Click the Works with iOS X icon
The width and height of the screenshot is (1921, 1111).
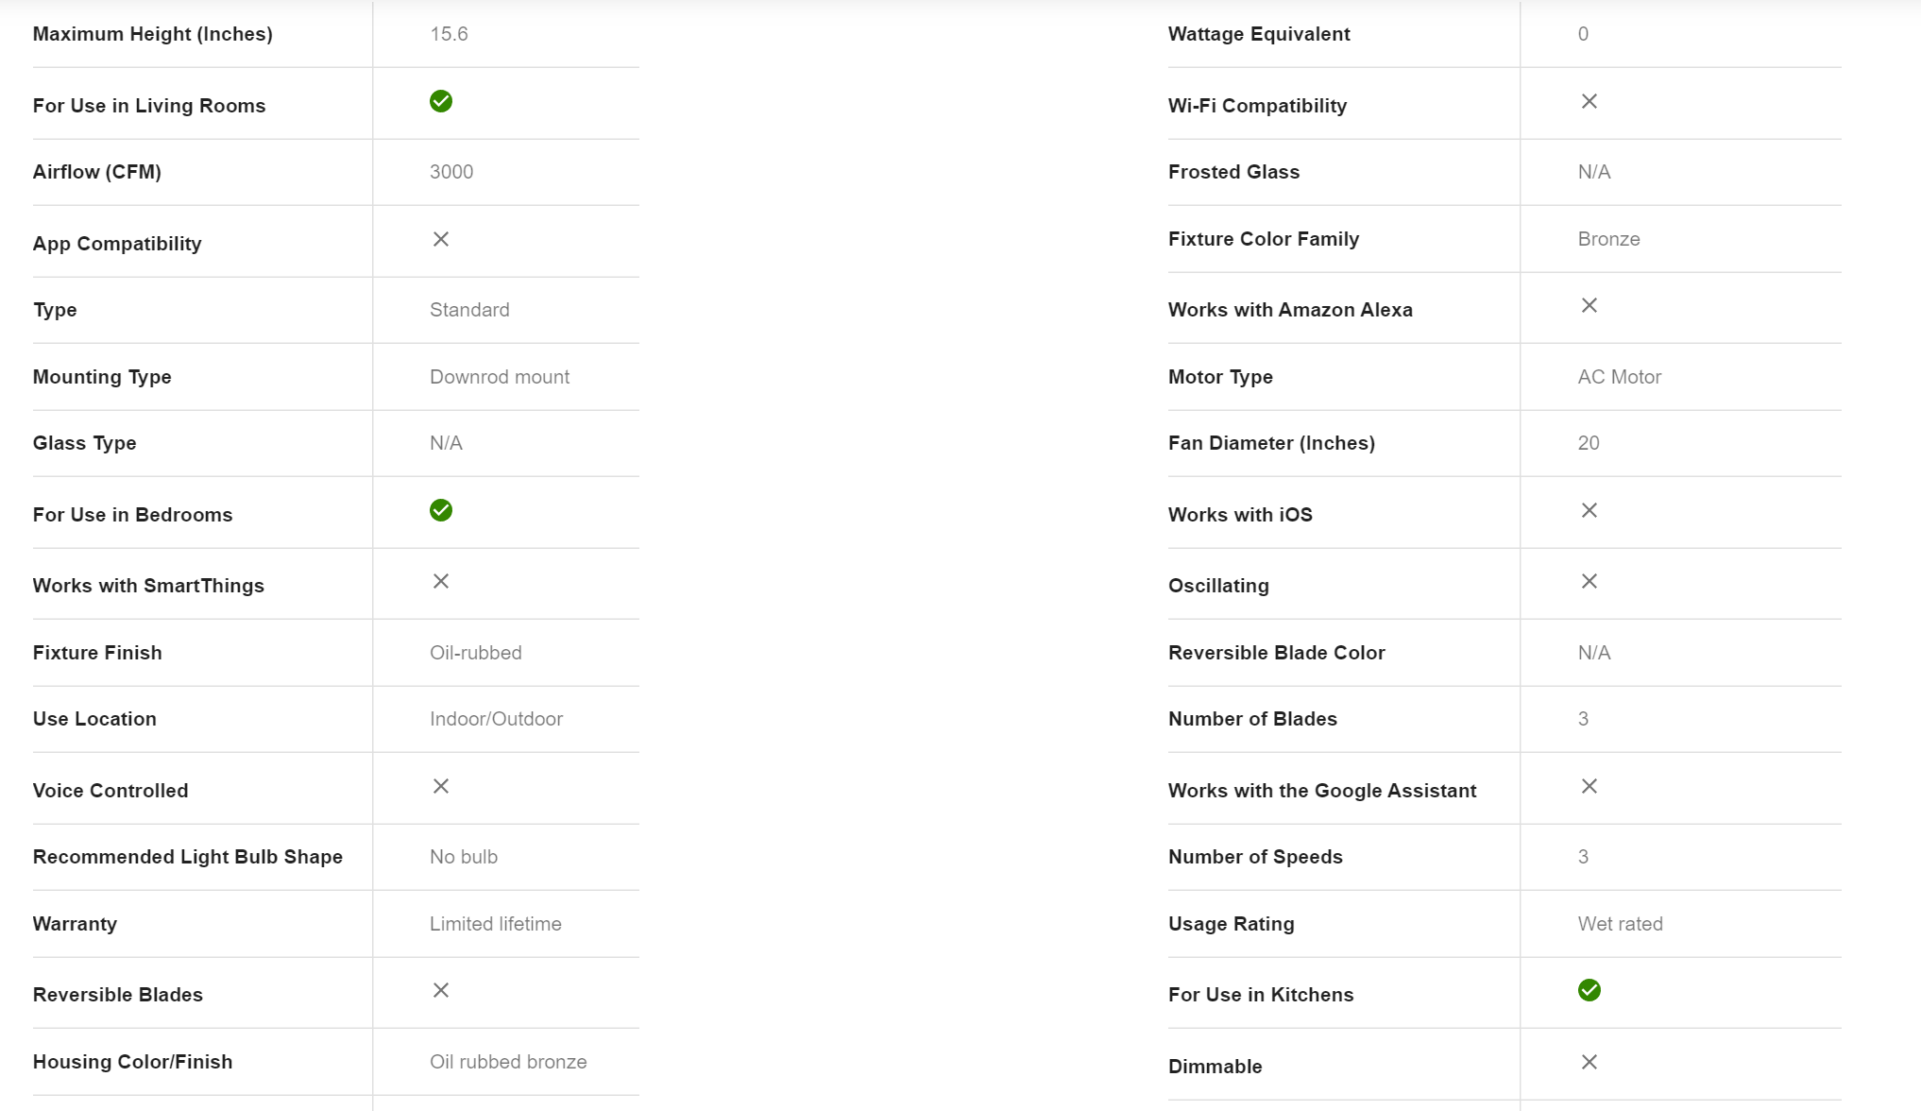coord(1589,510)
